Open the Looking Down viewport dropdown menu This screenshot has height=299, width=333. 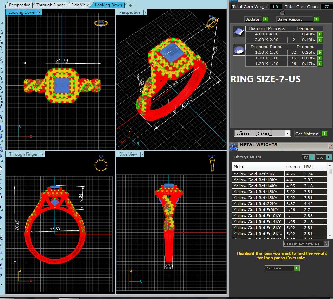tap(40, 12)
